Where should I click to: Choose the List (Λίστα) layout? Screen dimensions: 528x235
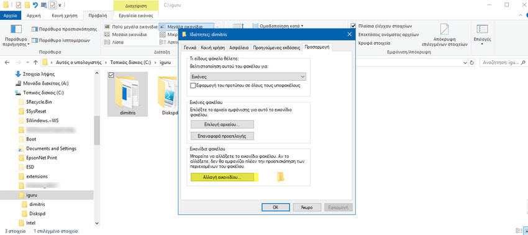[x=114, y=42]
